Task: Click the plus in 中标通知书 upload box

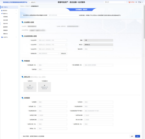Action: (45, 85)
